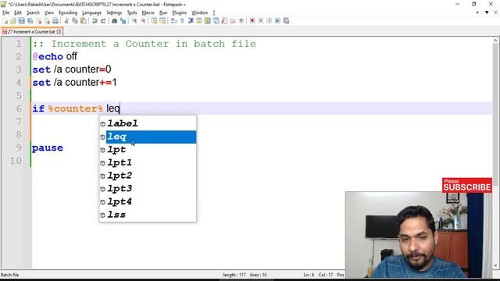This screenshot has width=500, height=281.
Task: Open the Edit menu
Action: tap(18, 12)
